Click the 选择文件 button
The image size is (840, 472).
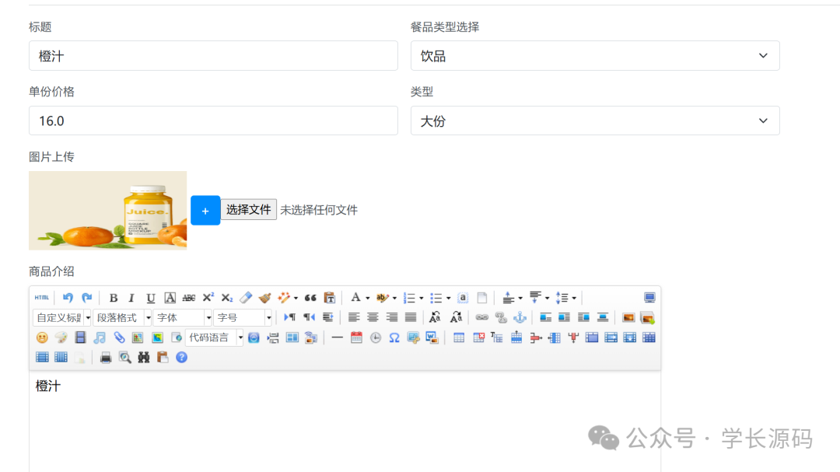(249, 209)
